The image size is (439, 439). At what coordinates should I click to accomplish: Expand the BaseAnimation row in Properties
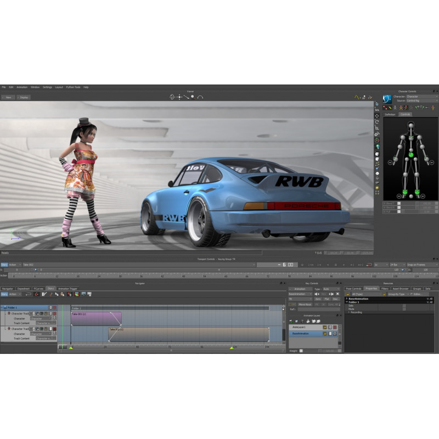point(347,299)
